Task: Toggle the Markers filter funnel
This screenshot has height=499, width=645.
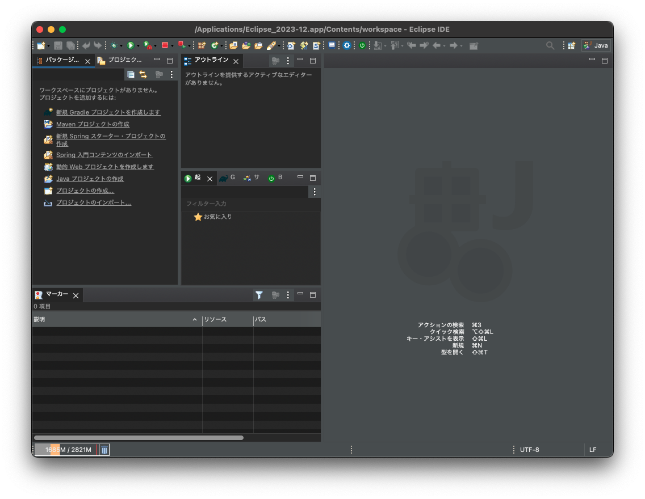Action: [259, 295]
